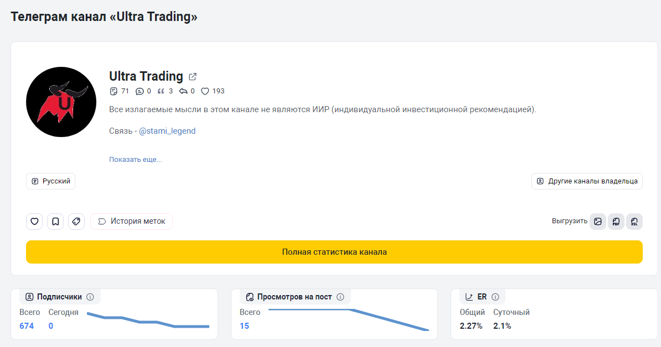Expand description with Показать еще
This screenshot has height=347, width=661.
[135, 159]
